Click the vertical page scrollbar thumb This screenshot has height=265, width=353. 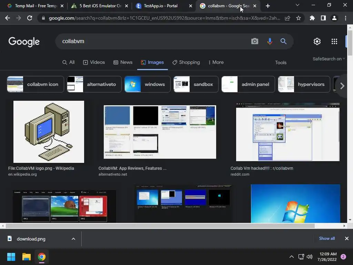pyautogui.click(x=350, y=42)
